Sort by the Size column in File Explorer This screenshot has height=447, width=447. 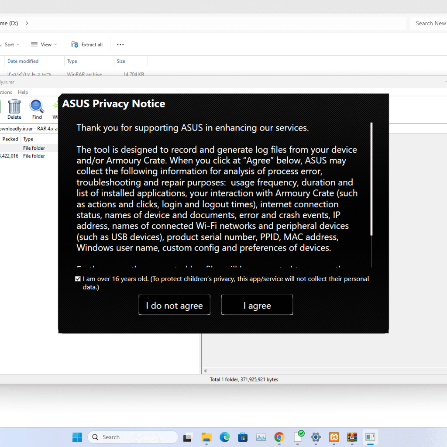tap(131, 61)
